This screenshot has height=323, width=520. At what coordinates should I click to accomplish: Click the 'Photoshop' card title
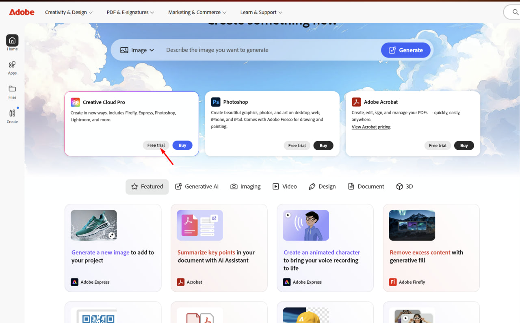point(236,102)
